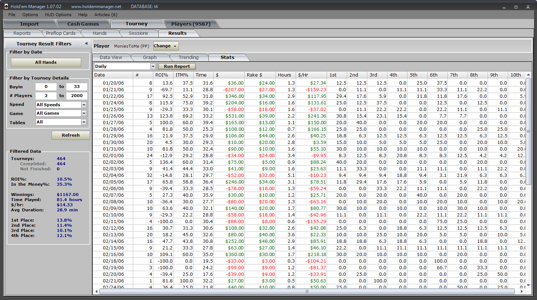Collapse the Tourney Result Filters panel

pyautogui.click(x=87, y=44)
